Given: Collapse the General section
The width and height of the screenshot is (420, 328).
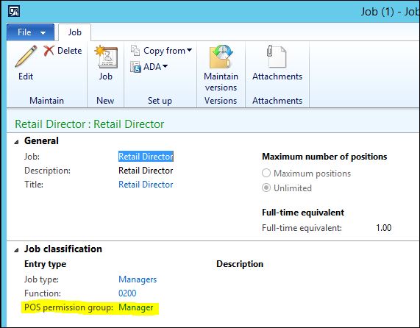Looking at the screenshot, I should tap(17, 142).
